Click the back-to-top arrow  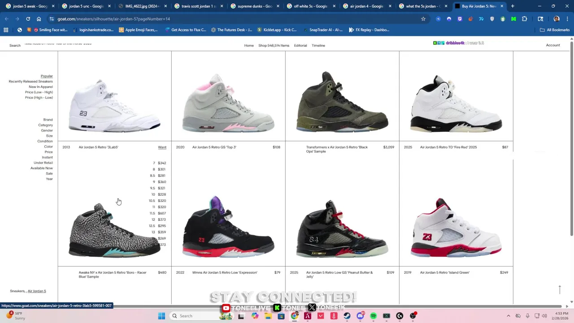560,290
